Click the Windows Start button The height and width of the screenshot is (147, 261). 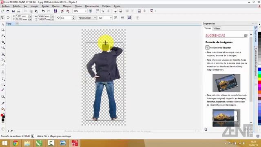point(5,143)
